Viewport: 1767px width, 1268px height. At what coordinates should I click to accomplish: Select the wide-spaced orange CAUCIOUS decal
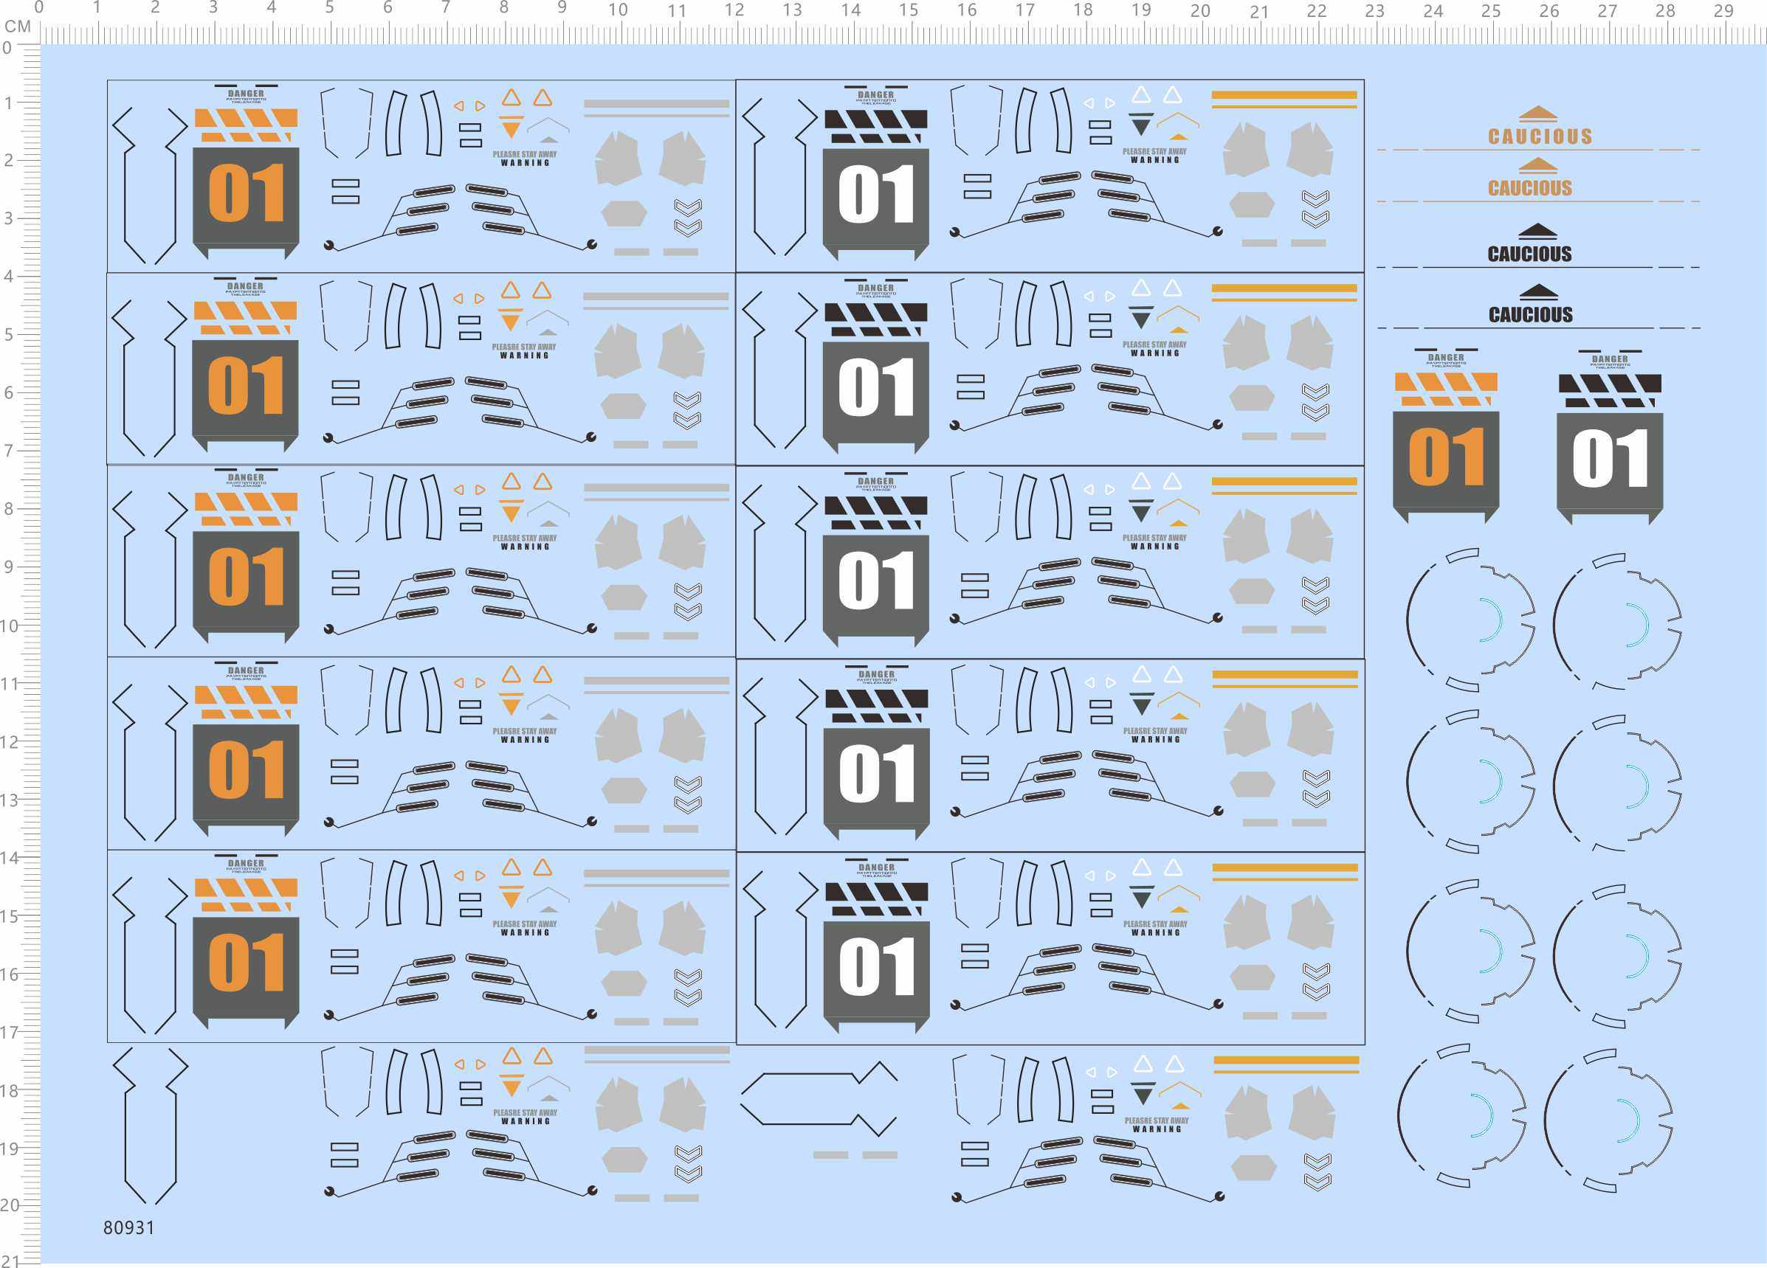coord(1540,136)
